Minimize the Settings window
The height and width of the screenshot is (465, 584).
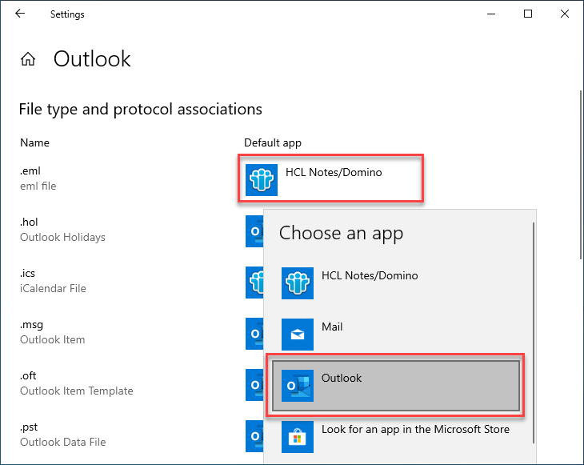(x=491, y=14)
